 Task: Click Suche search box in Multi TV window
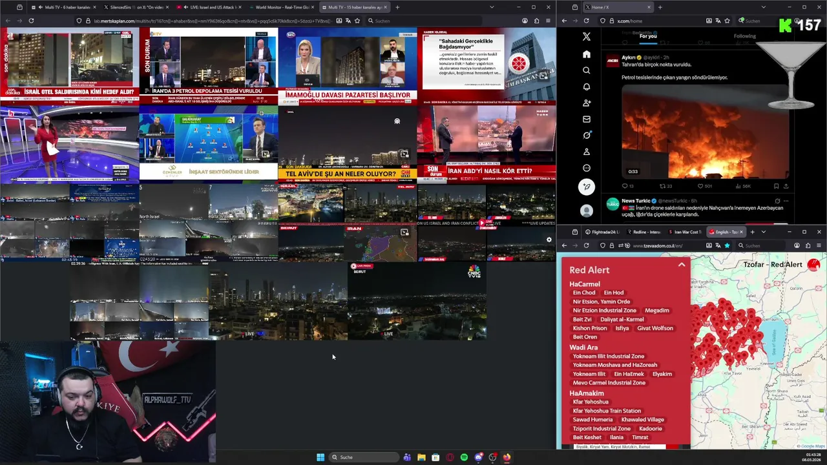[x=423, y=21]
